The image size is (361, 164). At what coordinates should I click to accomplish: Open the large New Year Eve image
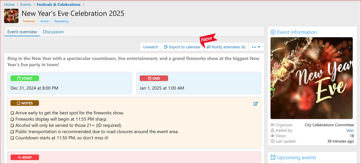312,78
